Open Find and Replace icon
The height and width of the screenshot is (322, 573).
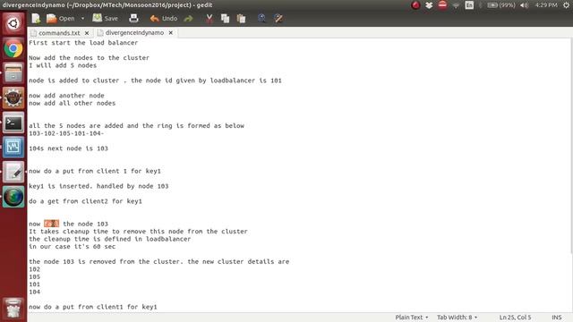[278, 18]
